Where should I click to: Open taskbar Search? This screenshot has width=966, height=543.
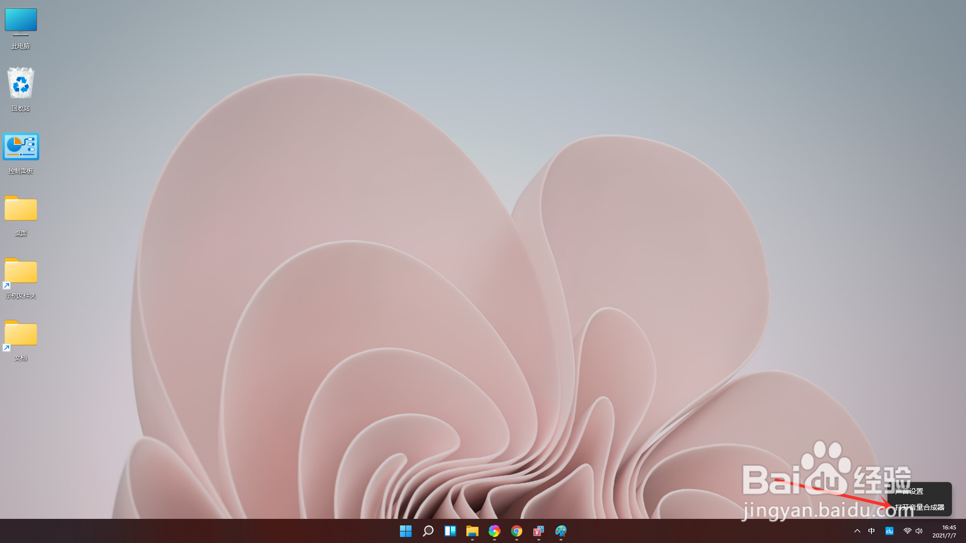click(428, 531)
